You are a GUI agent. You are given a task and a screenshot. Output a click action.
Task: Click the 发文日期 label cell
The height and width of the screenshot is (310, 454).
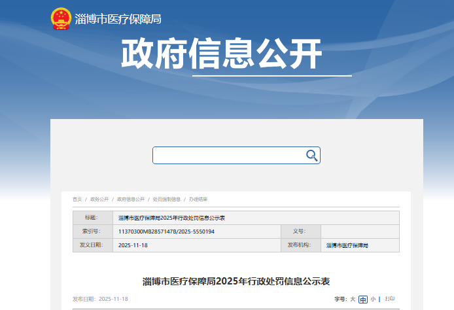pos(93,245)
